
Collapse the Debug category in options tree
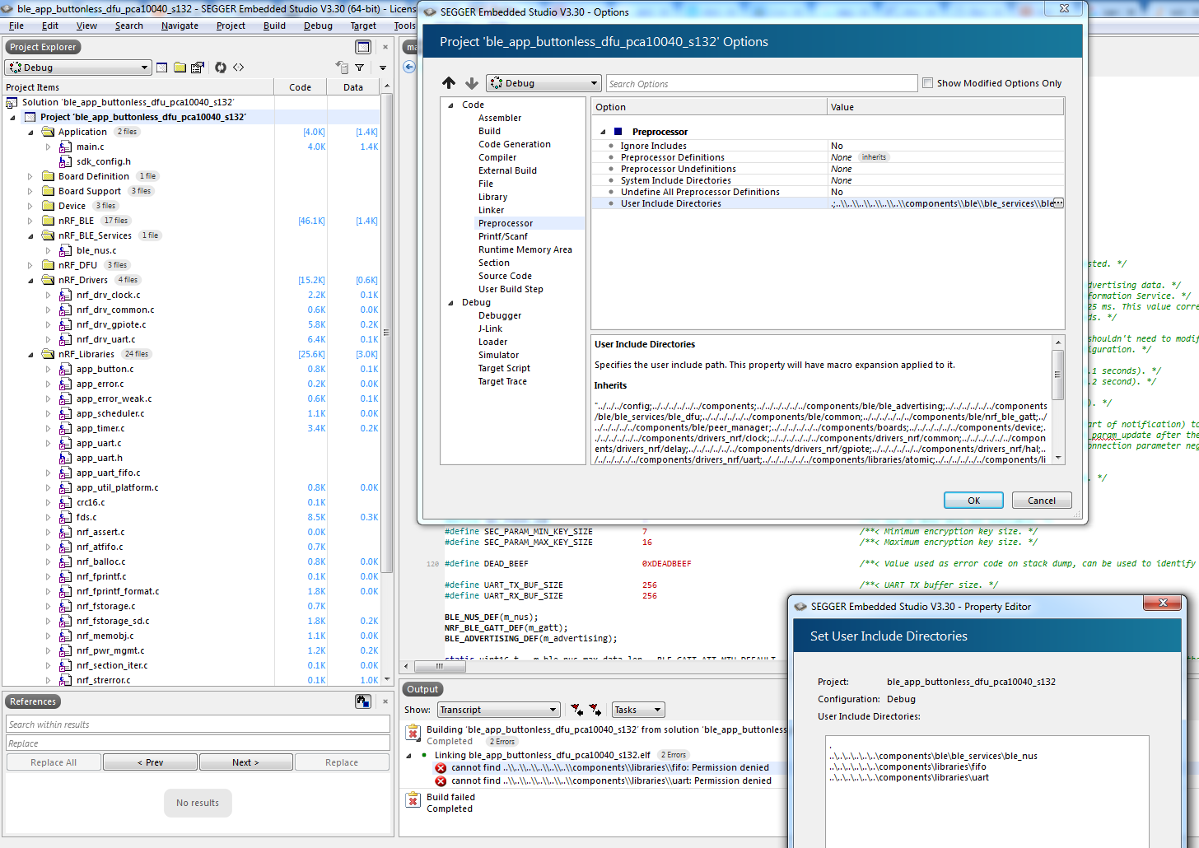tap(450, 303)
